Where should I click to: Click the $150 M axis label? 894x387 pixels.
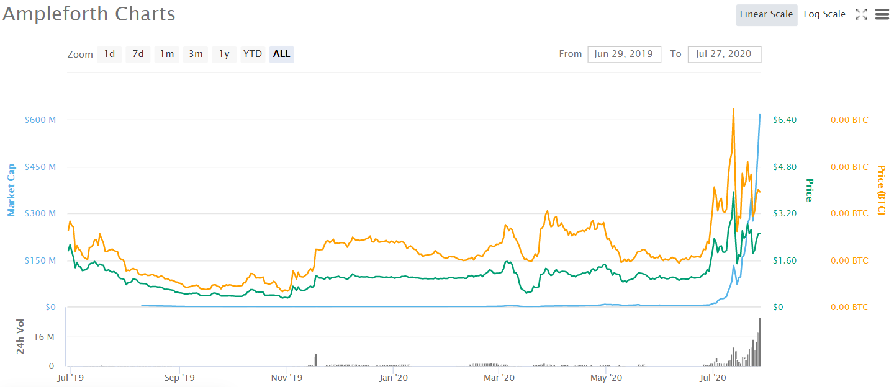pos(40,260)
